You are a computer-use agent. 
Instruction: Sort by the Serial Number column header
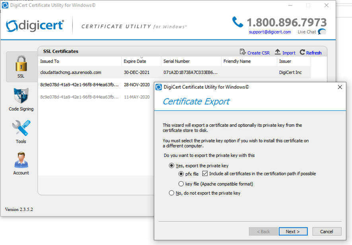pyautogui.click(x=191, y=61)
